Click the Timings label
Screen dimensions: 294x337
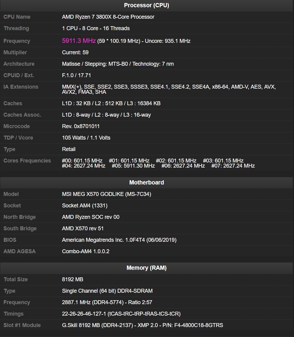point(13,314)
